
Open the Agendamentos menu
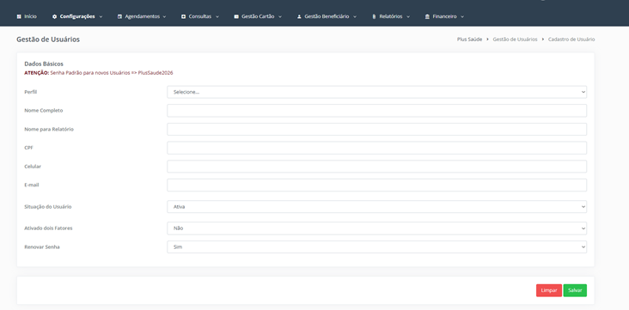coord(142,17)
